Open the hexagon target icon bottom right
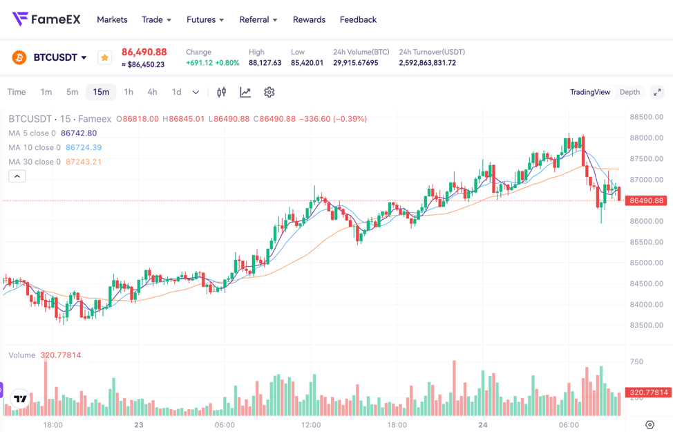 (648, 425)
